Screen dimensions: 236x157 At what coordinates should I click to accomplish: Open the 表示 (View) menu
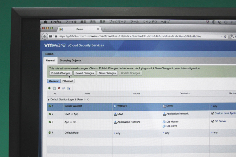[x=93, y=22]
